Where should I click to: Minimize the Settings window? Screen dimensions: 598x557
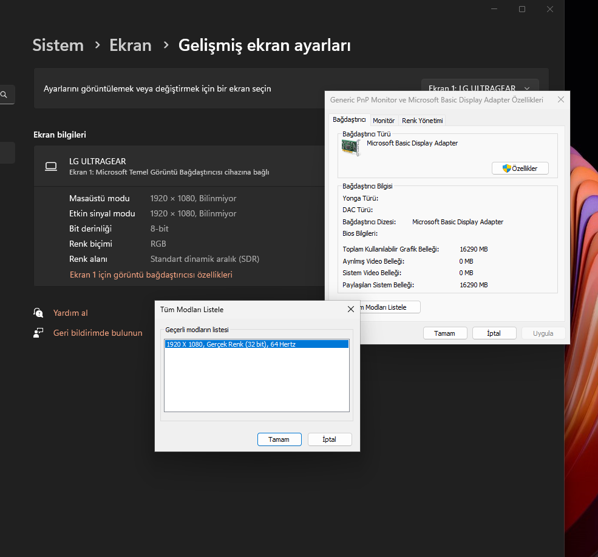tap(494, 8)
